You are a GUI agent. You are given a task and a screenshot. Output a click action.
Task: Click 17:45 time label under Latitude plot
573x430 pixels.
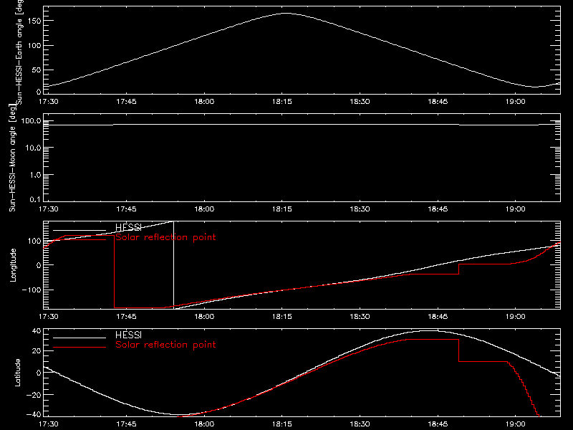coord(126,424)
